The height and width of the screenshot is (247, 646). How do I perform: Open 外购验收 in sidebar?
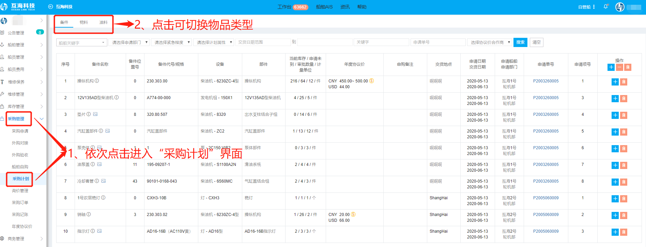[20, 155]
